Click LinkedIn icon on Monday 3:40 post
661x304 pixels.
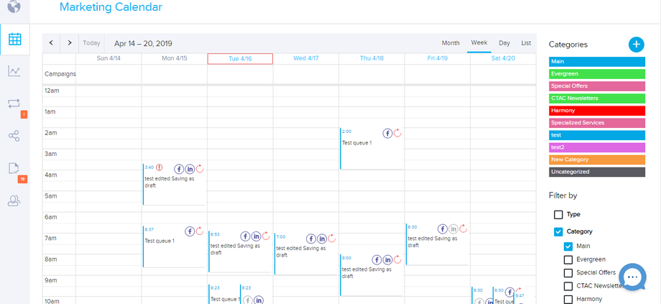click(190, 169)
